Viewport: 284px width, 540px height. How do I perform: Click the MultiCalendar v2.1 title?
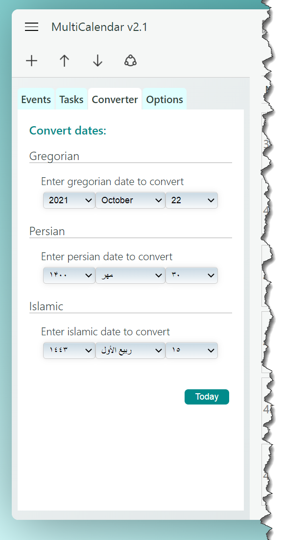coord(99,27)
